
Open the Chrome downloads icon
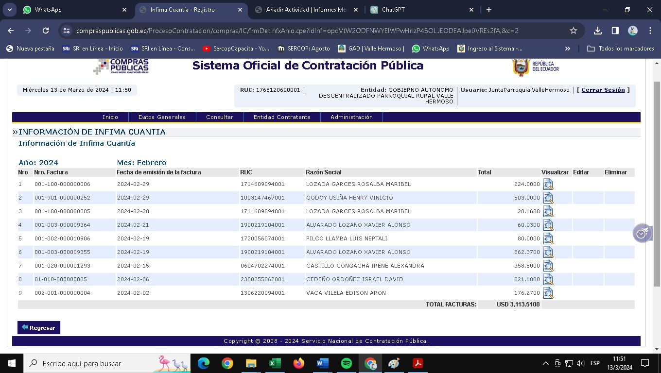coord(598,31)
